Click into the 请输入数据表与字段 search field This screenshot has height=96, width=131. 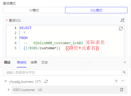pos(62,72)
